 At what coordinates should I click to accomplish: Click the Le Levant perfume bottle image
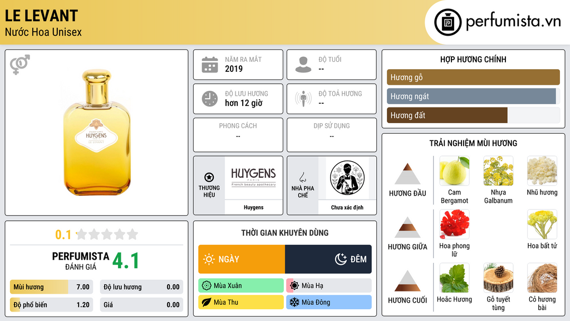[x=96, y=133]
